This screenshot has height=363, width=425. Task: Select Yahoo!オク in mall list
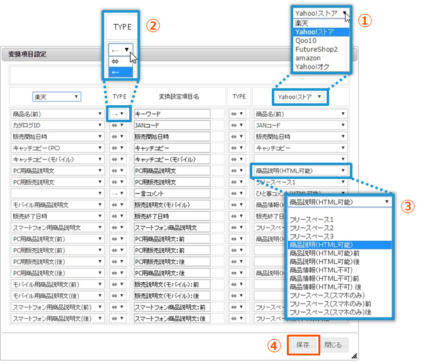[x=321, y=67]
